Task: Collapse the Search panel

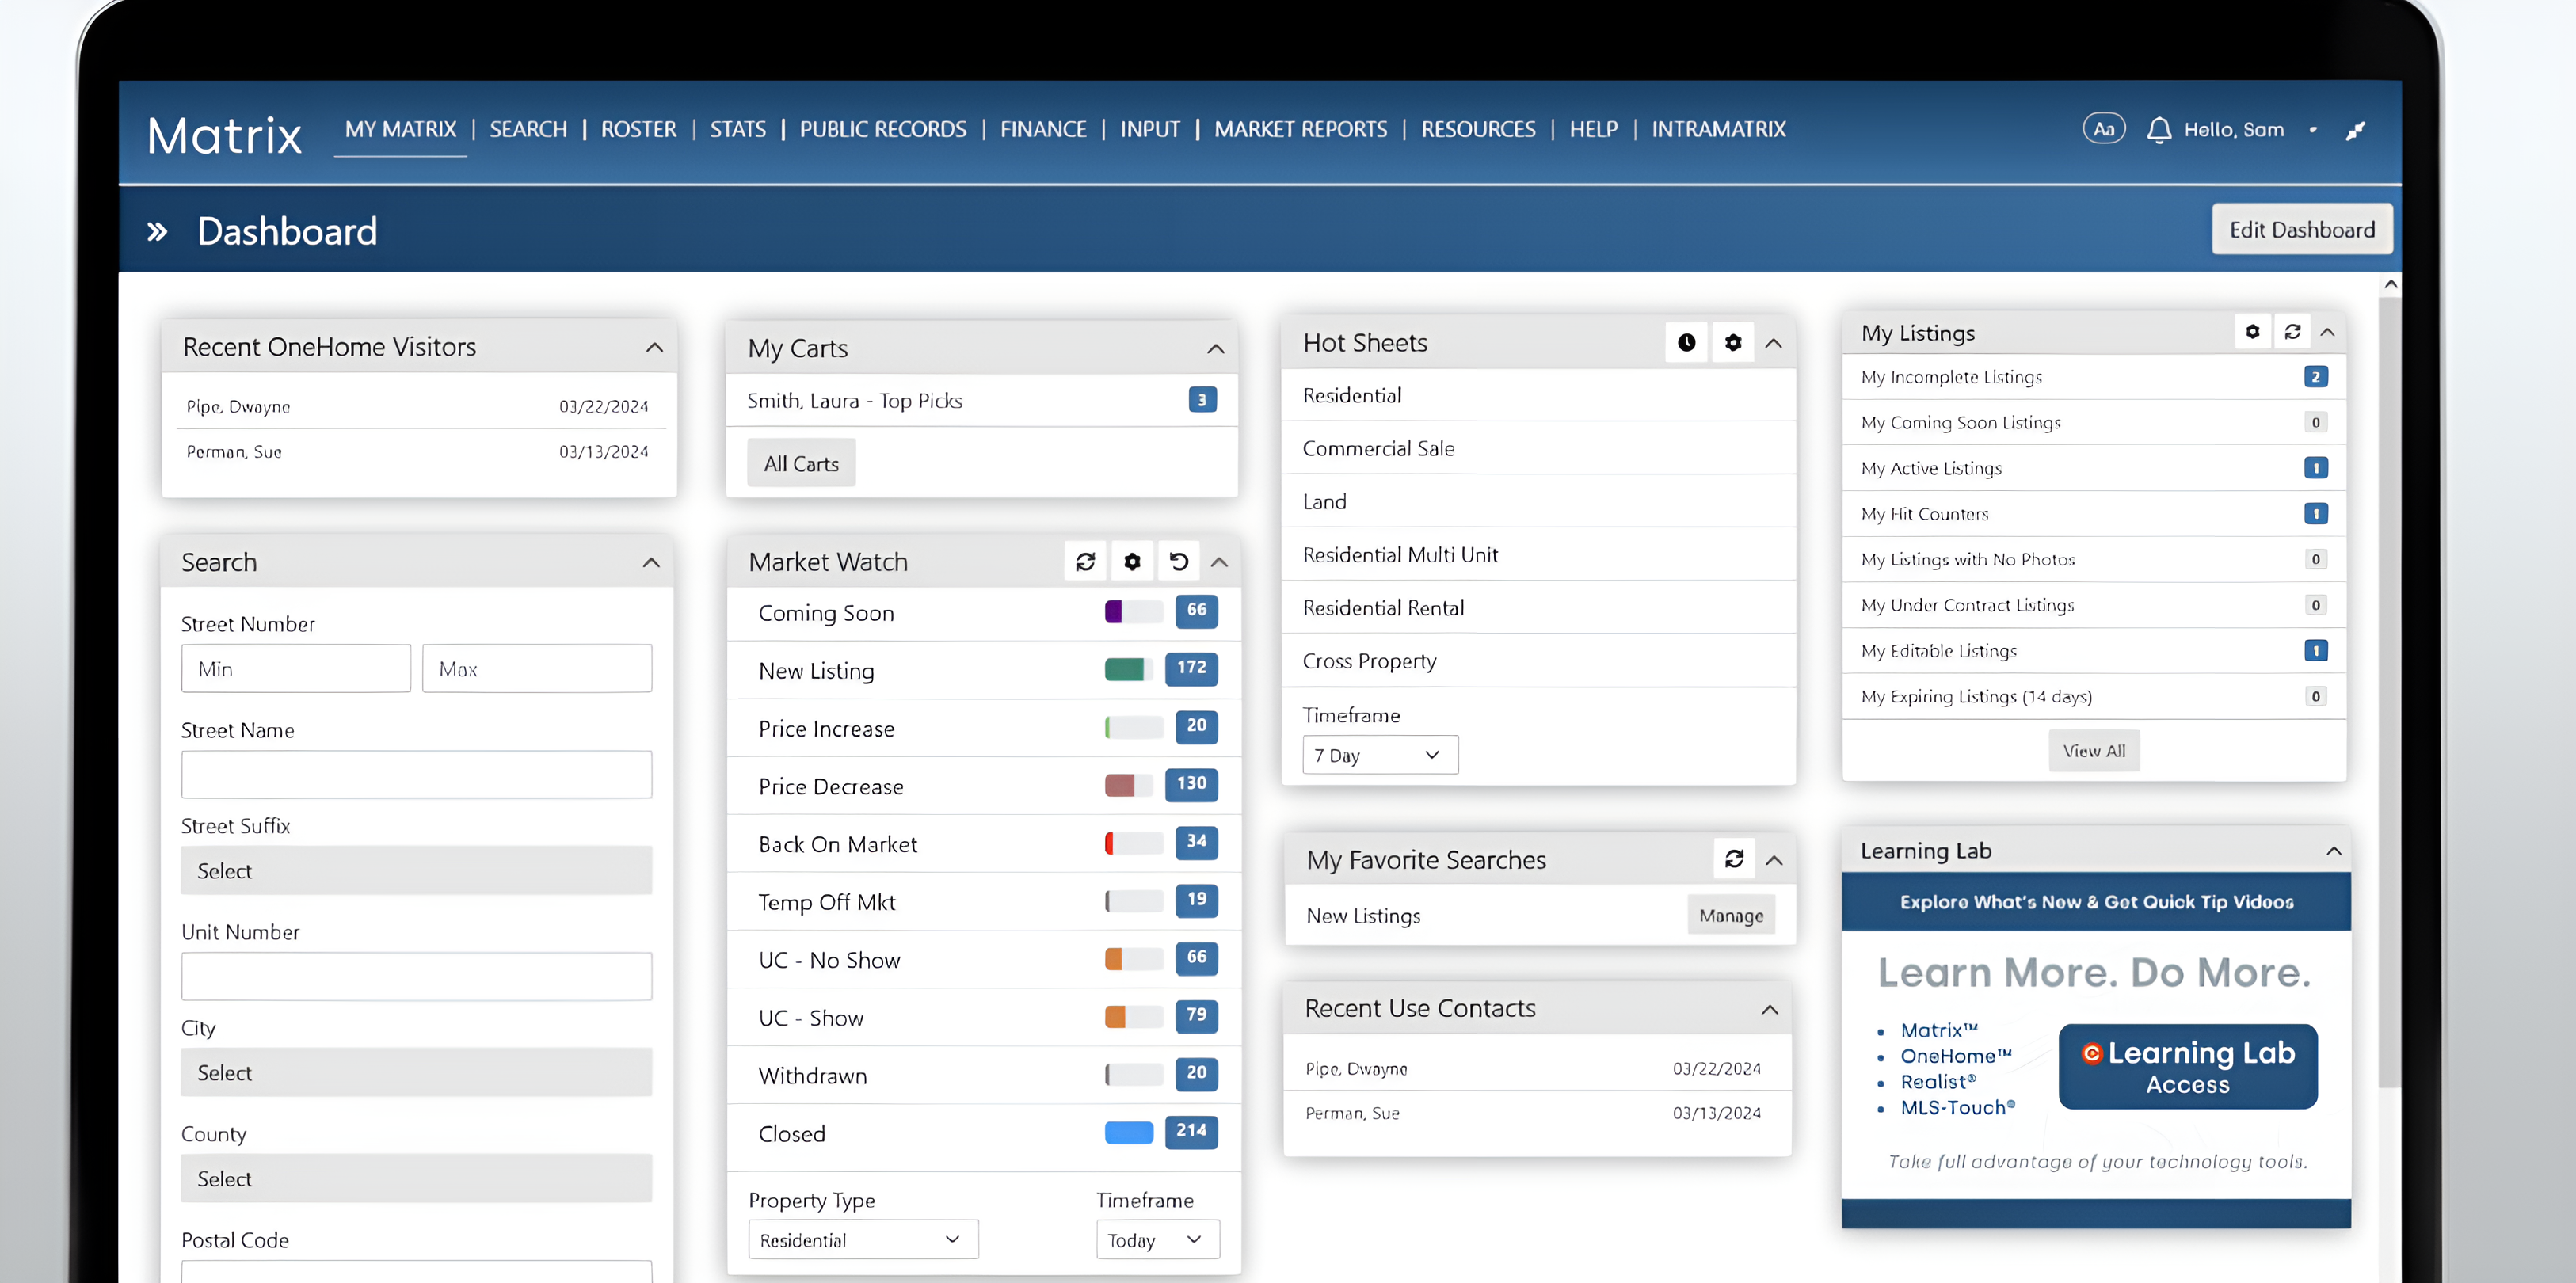Action: pos(651,563)
